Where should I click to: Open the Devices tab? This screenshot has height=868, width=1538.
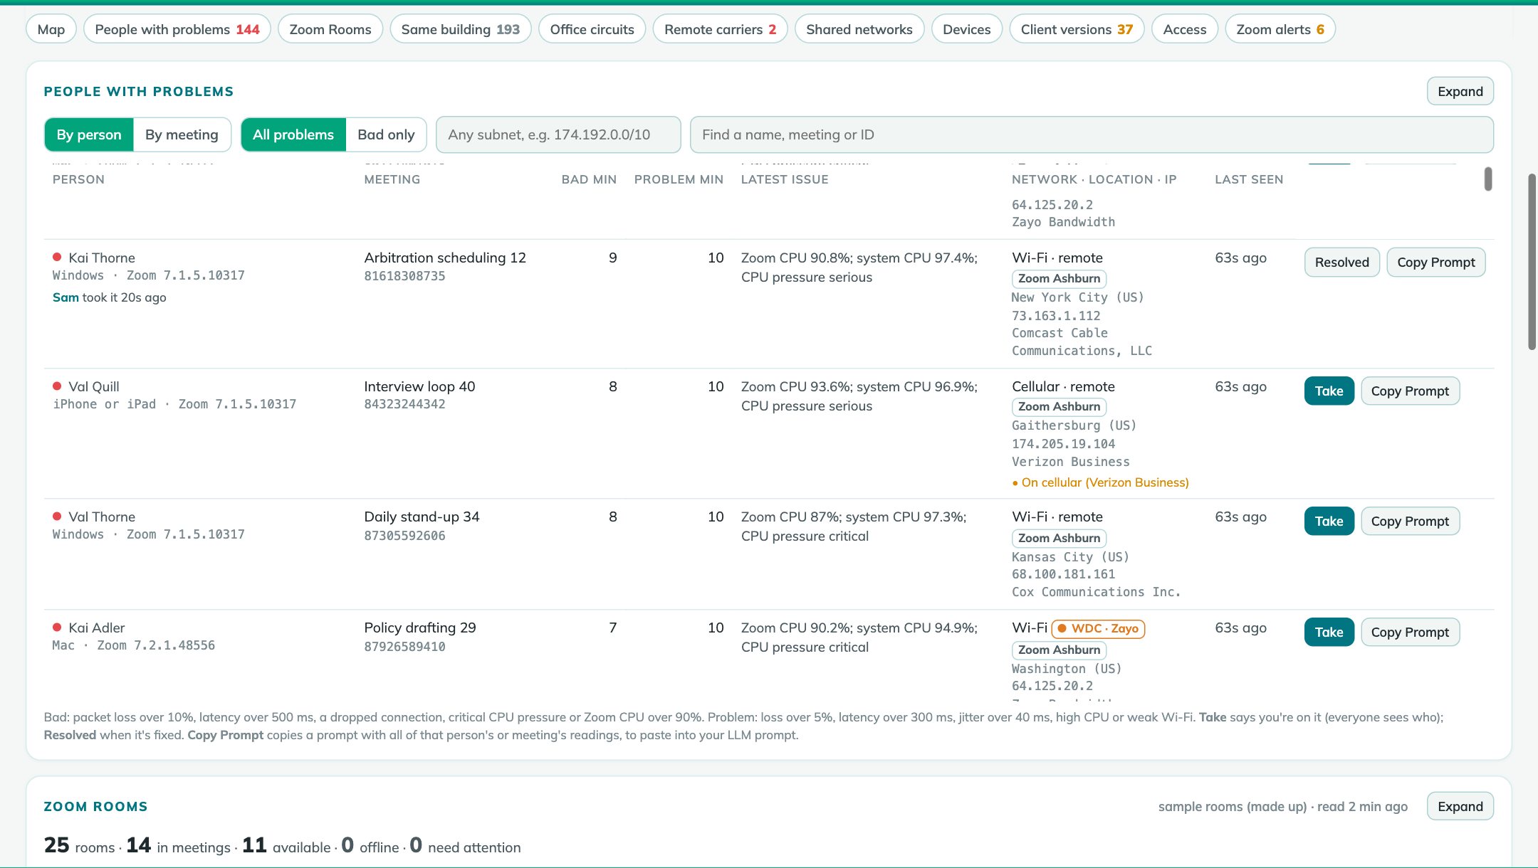[967, 29]
